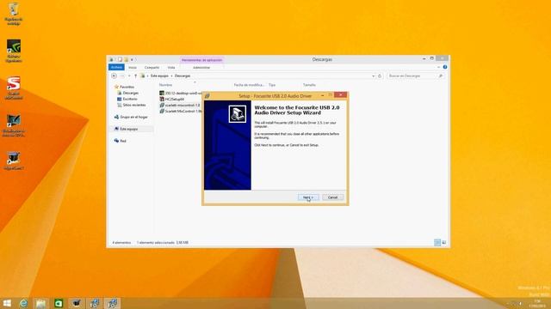Open the Archivo tab in Explorer
551x309 pixels.
(116, 67)
